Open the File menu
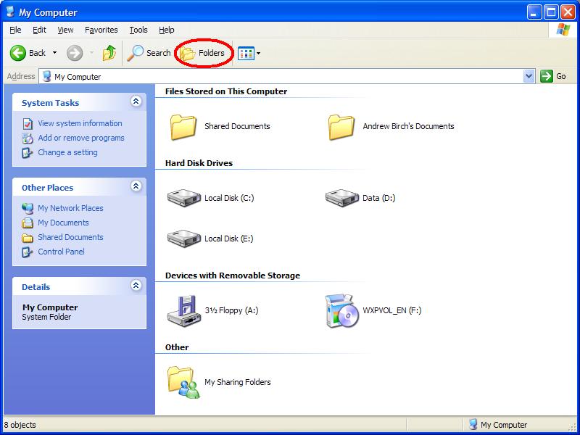This screenshot has width=580, height=435. pyautogui.click(x=15, y=30)
